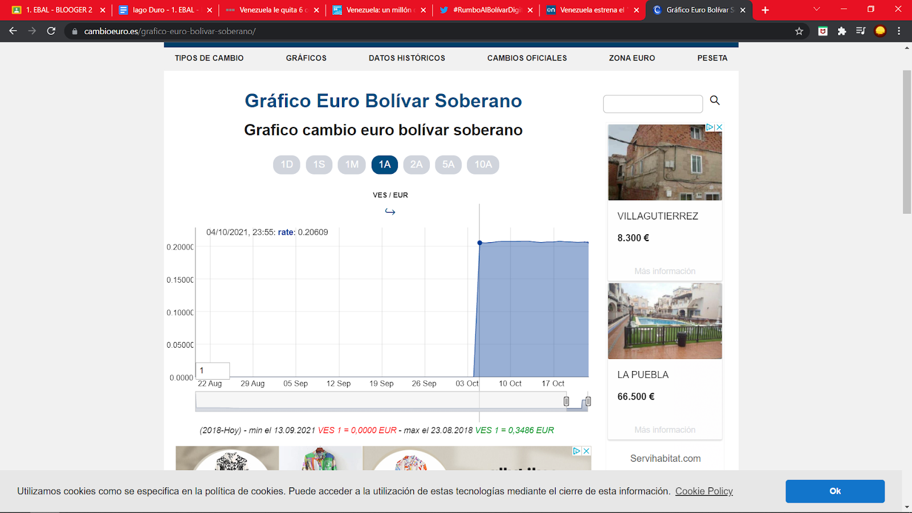Open LA PUEBLA property ad image
The image size is (912, 513).
pos(665,321)
